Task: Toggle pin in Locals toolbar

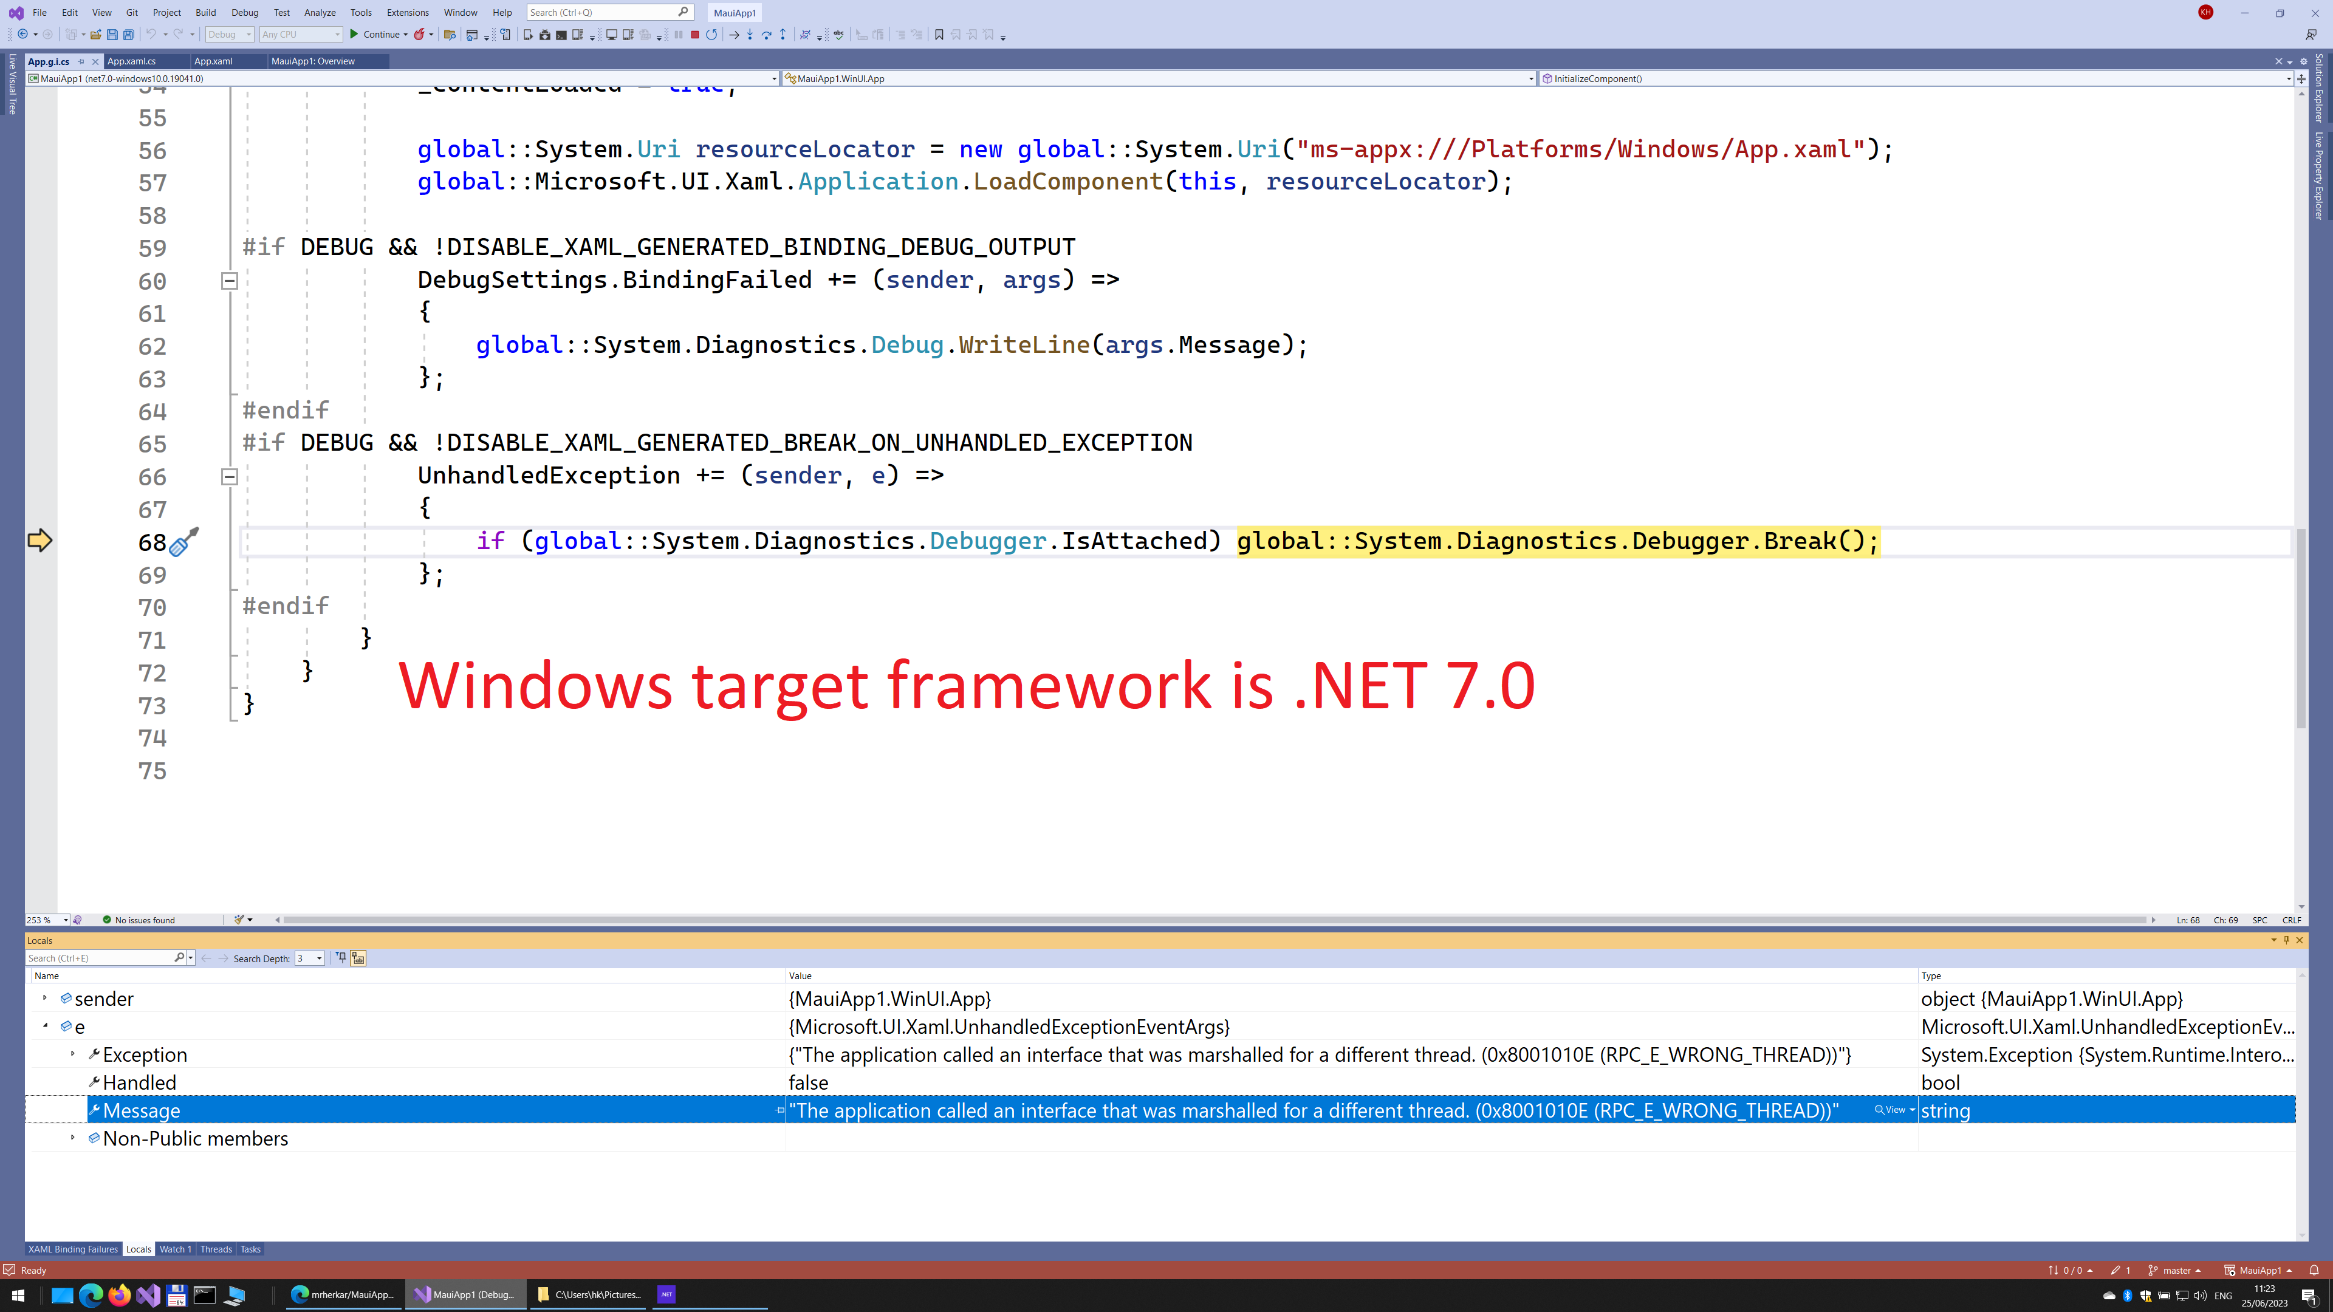Action: 341,958
